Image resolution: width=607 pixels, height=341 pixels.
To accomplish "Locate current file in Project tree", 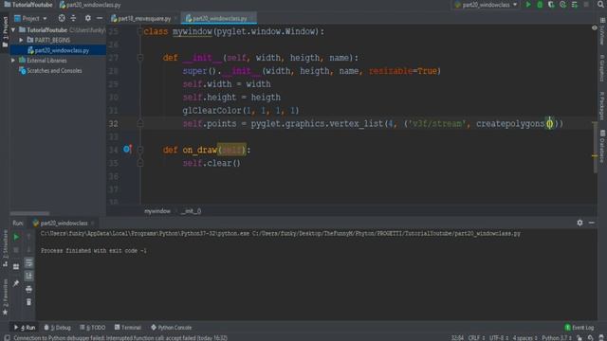I will (x=62, y=18).
